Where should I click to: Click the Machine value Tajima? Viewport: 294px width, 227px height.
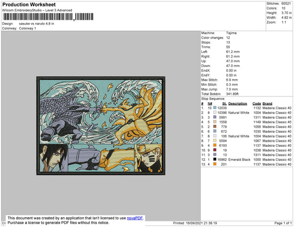(x=231, y=33)
